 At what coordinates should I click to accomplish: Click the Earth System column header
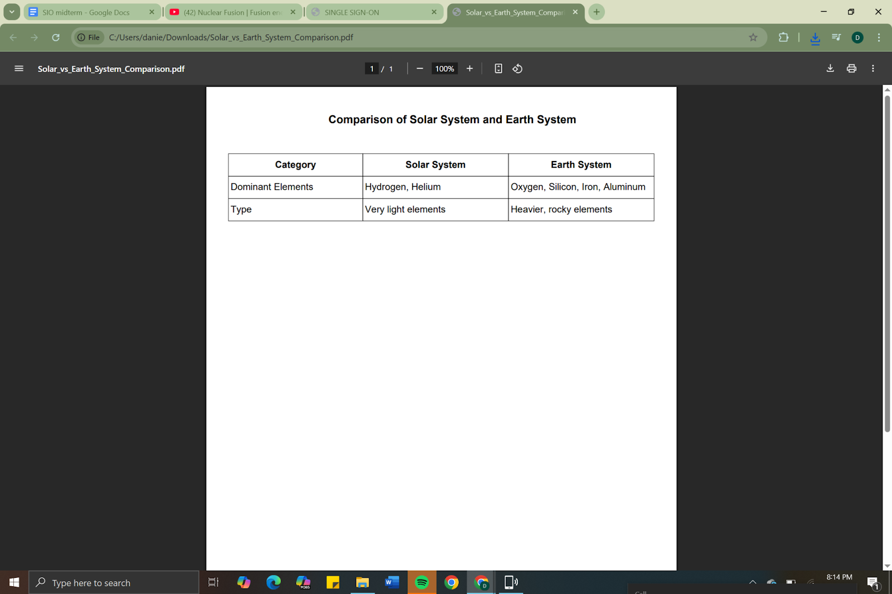(x=581, y=165)
